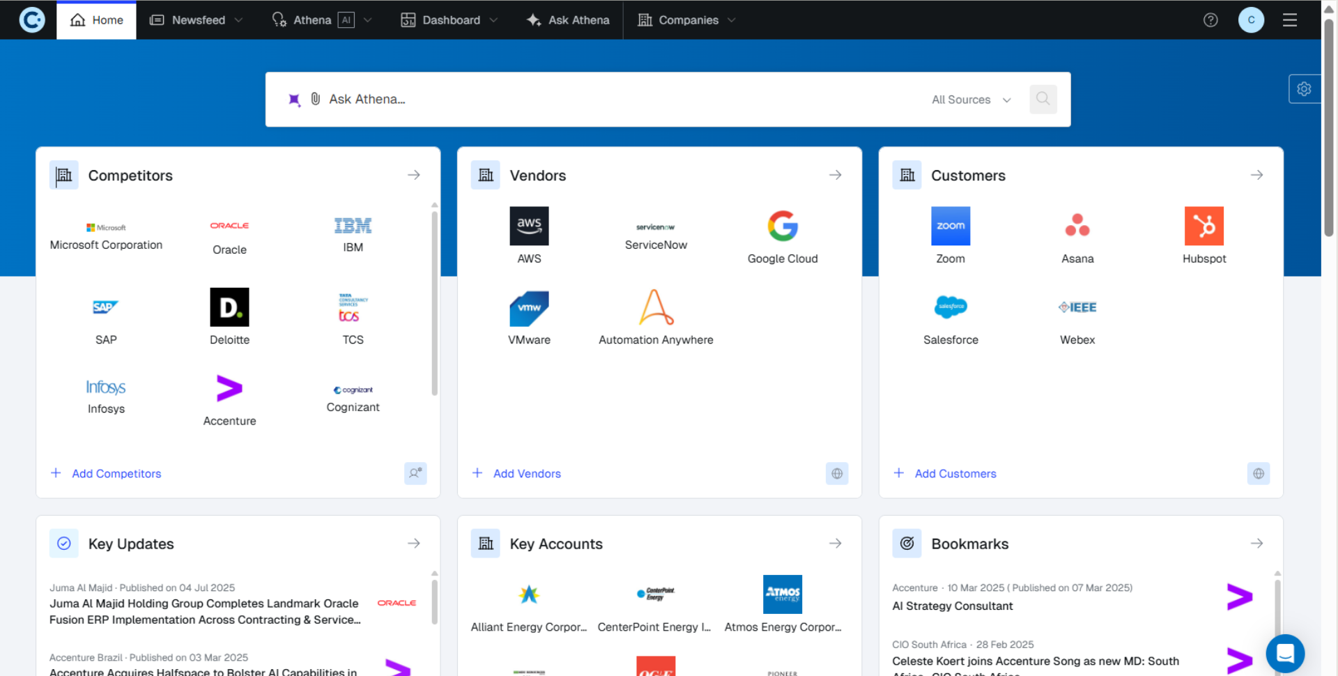Viewport: 1338px width, 676px height.
Task: Click the help question mark icon
Action: click(x=1210, y=20)
